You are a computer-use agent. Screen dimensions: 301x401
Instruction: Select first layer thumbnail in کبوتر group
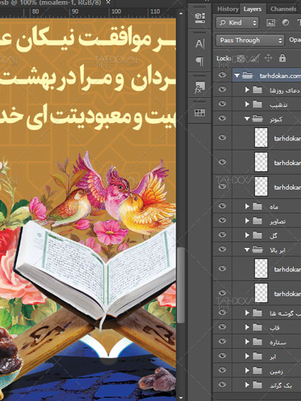point(261,137)
